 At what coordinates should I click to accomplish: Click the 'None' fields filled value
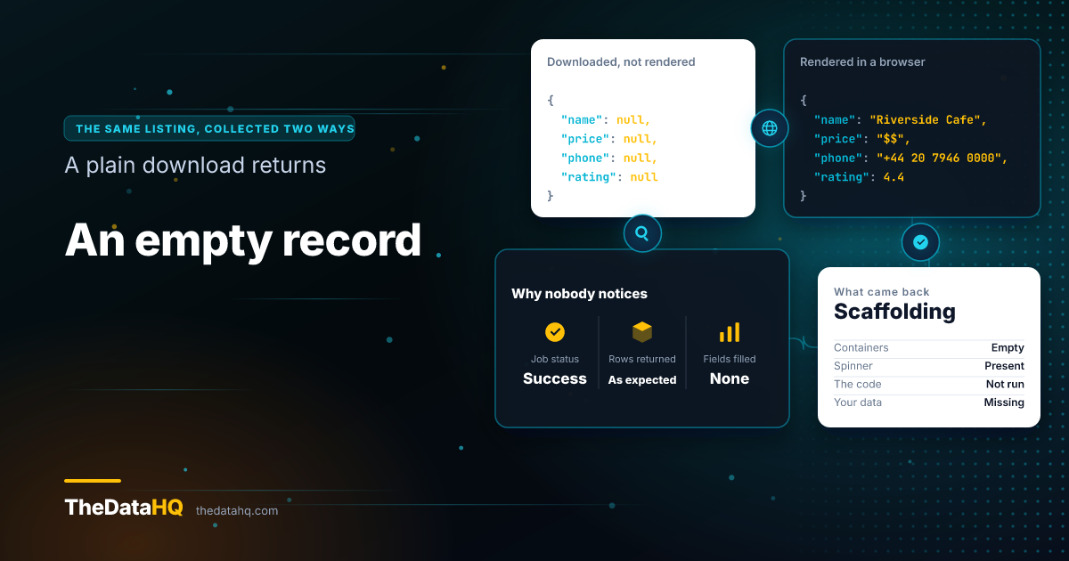(x=730, y=378)
